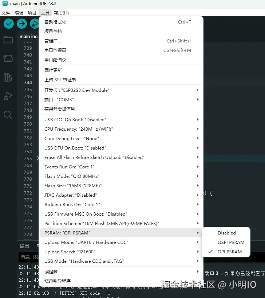Expand the 端口 COM3 submenu
The image size is (265, 298).
(121, 99)
